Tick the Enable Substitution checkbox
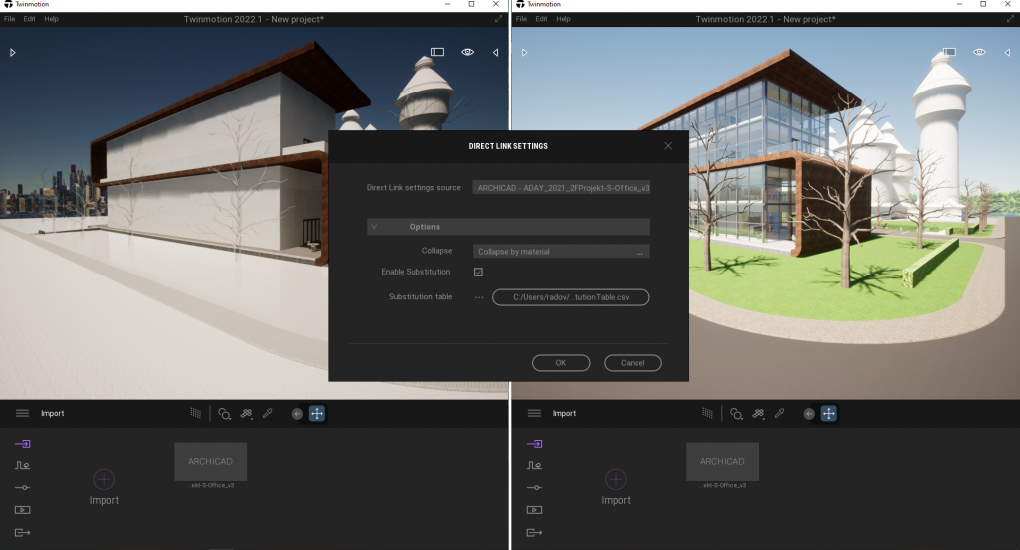Screen dimensions: 1020x550 pyautogui.click(x=478, y=273)
